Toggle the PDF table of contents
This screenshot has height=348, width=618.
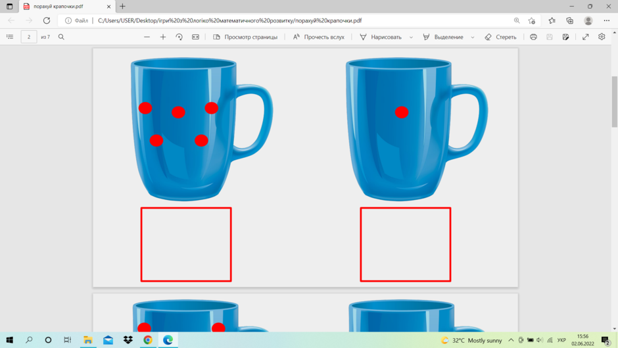coord(10,37)
